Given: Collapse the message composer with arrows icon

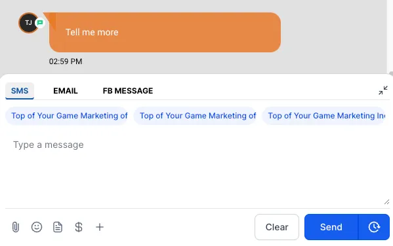Looking at the screenshot, I should pos(383,90).
